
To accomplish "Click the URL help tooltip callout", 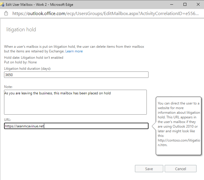I will click(x=179, y=124).
